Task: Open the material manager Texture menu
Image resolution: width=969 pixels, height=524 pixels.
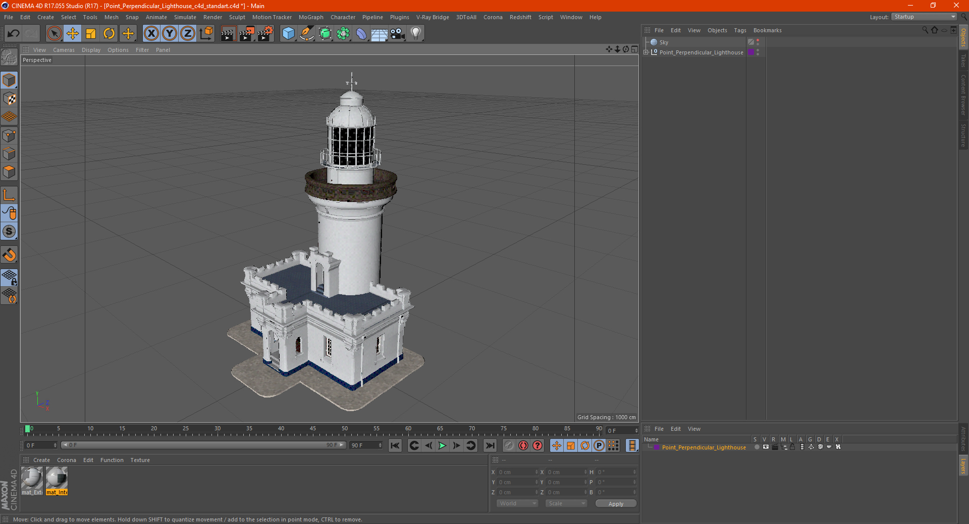Action: coord(140,460)
